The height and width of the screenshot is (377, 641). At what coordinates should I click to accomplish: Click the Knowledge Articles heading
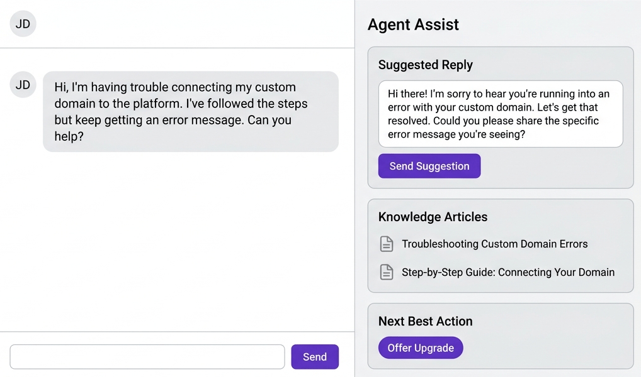click(x=433, y=217)
